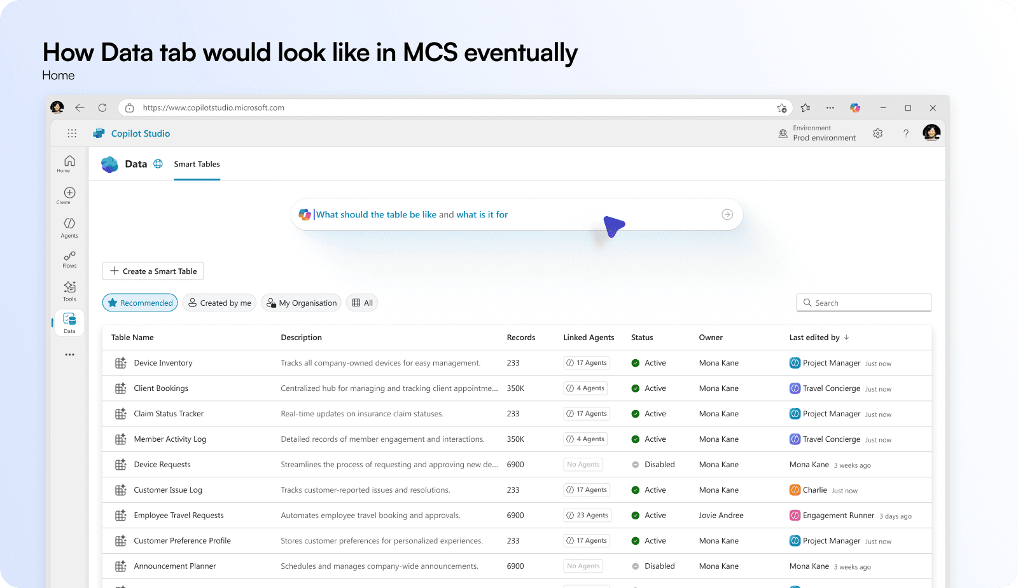Click browser back arrow
The image size is (1018, 588).
pyautogui.click(x=80, y=107)
